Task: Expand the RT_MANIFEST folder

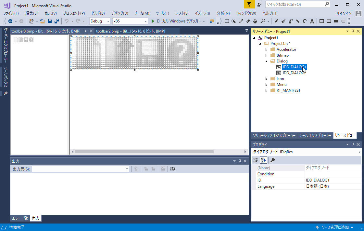Action: [266, 90]
